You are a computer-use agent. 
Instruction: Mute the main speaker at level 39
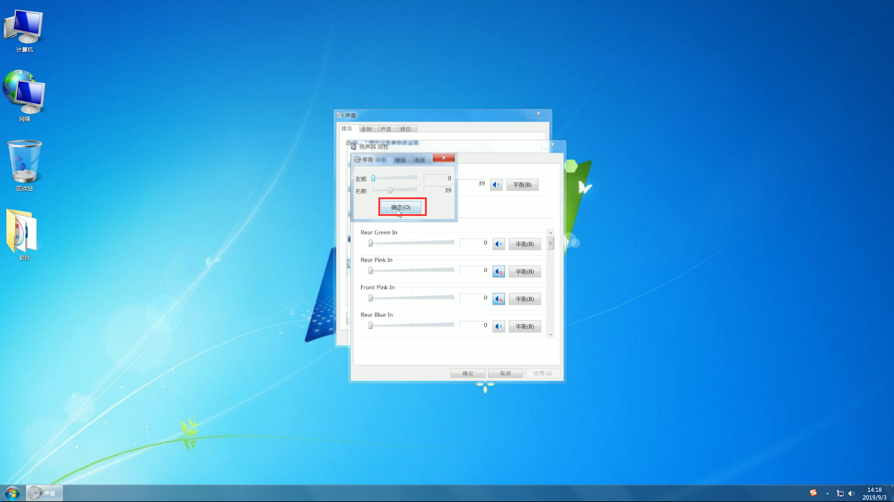pyautogui.click(x=496, y=184)
